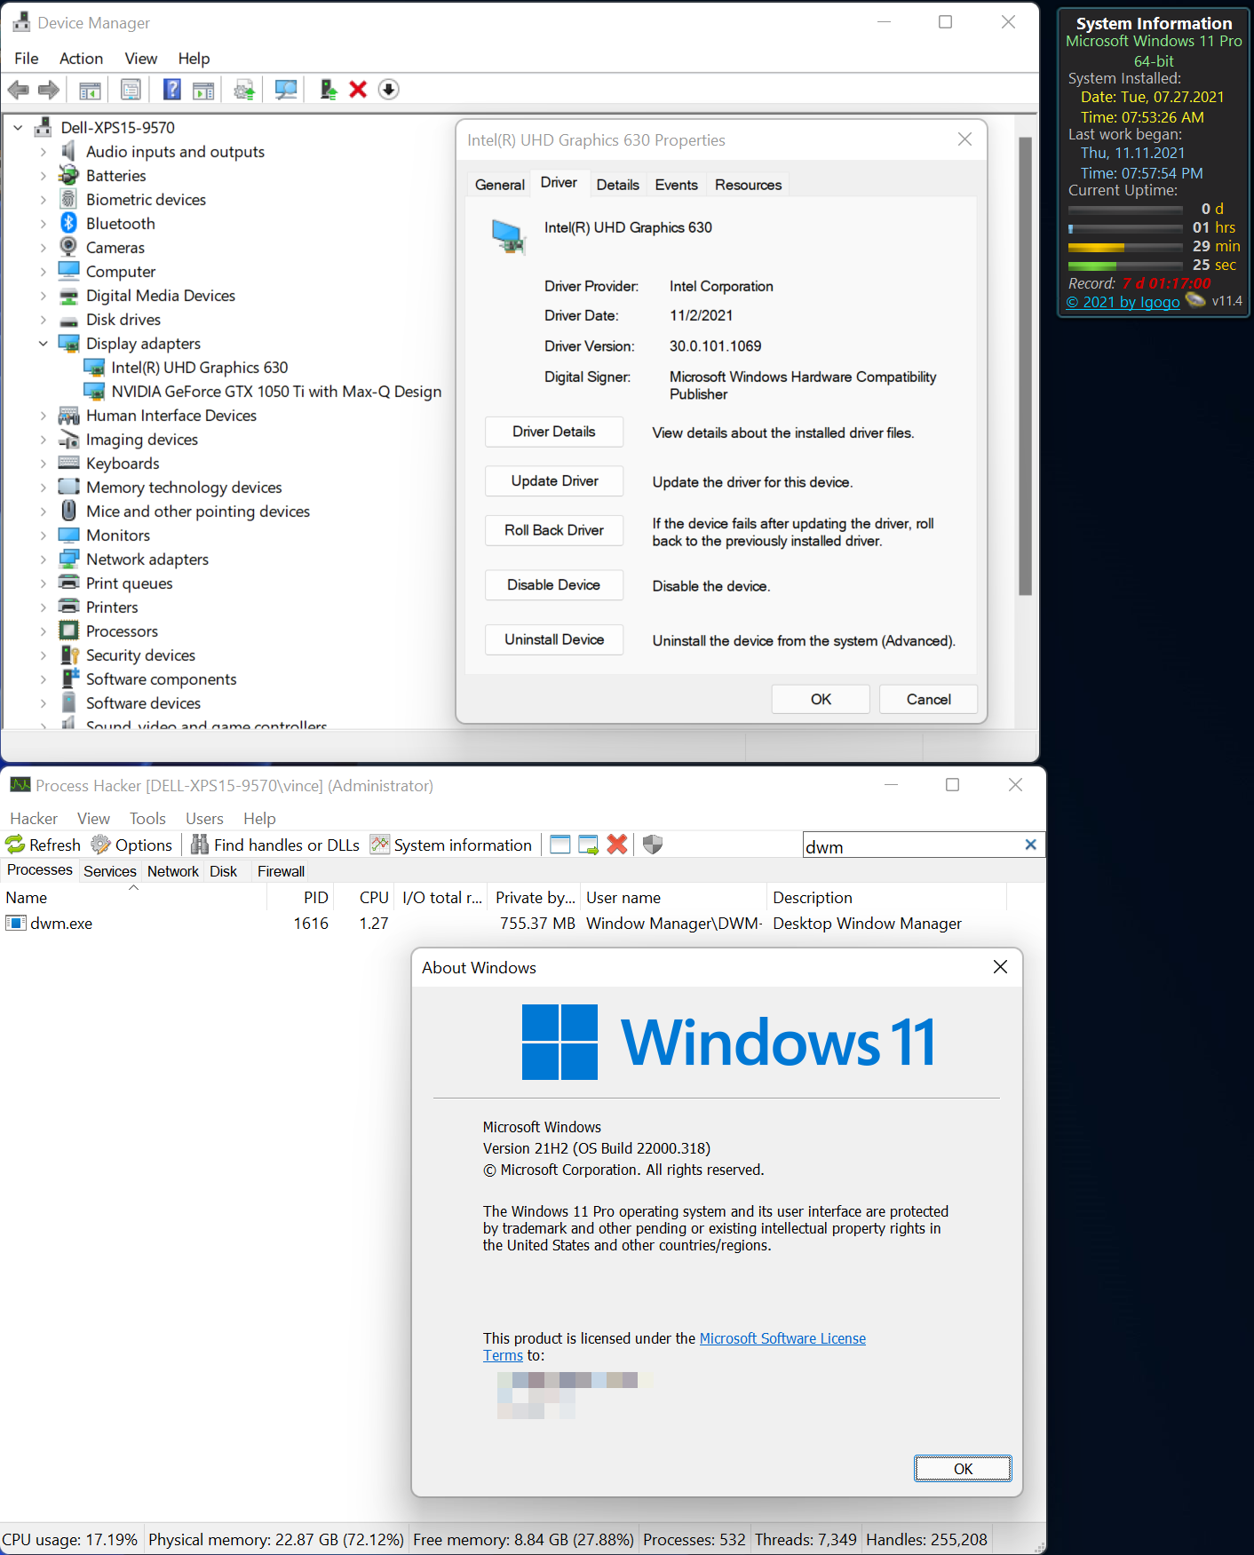
Task: Click the Uninstall Device button
Action: (x=554, y=639)
